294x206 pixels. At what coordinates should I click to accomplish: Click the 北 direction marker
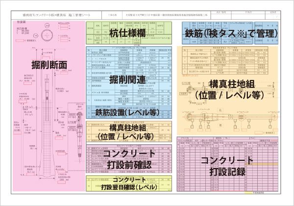(x=220, y=110)
